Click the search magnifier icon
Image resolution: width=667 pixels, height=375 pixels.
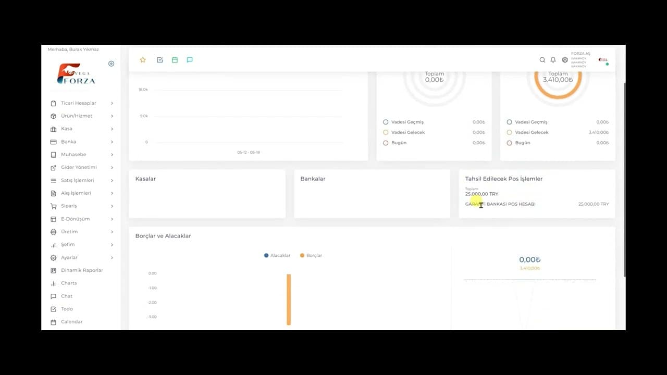pyautogui.click(x=542, y=60)
